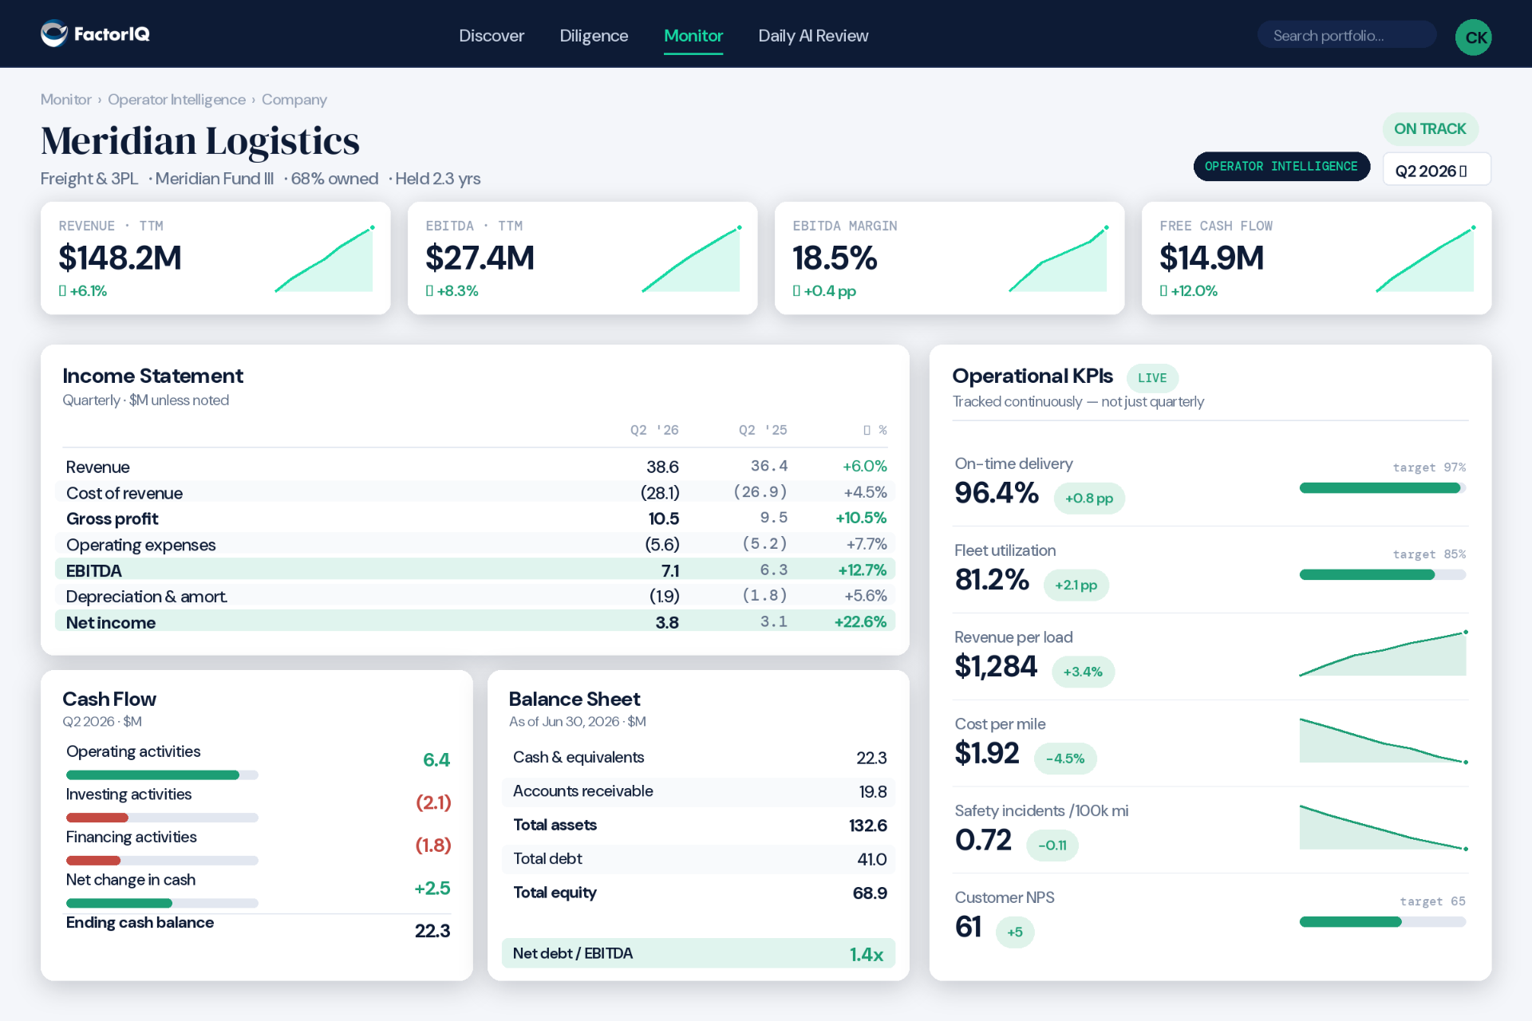Click the Company breadcrumb

(294, 100)
